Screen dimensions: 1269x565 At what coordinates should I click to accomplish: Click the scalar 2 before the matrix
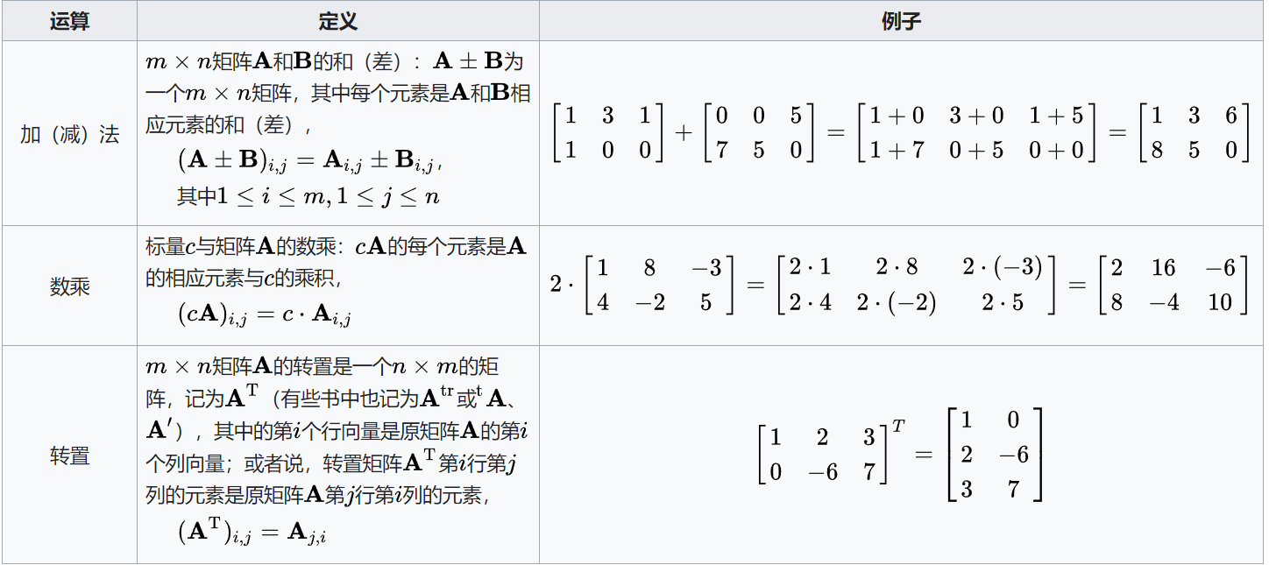[557, 285]
